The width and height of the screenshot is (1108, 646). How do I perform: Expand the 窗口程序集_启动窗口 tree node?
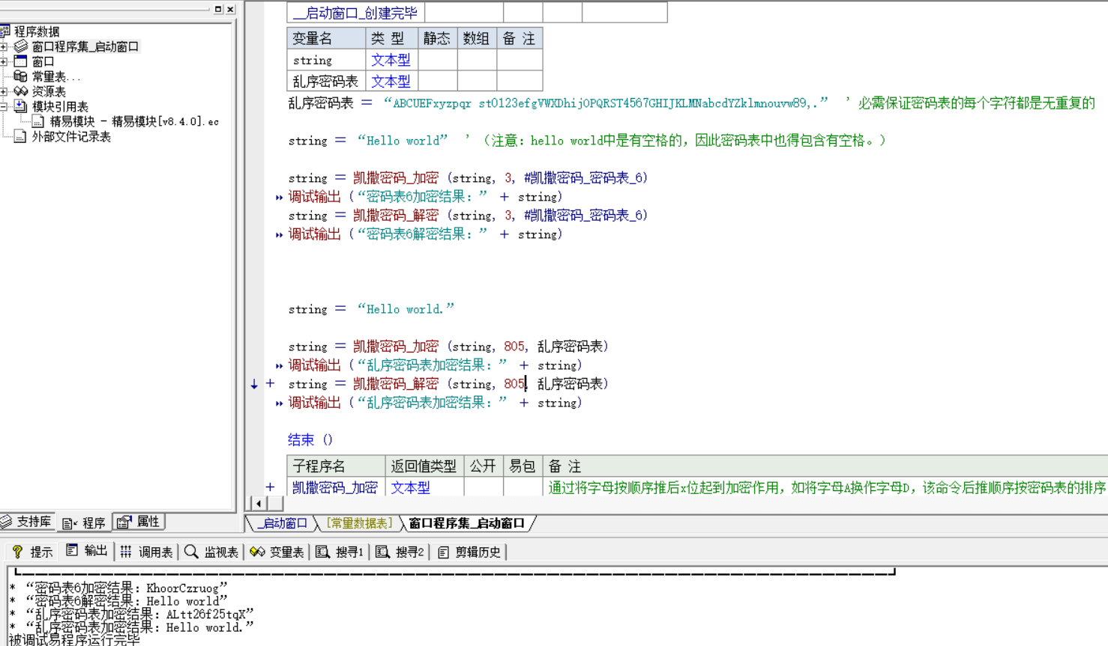(4, 46)
